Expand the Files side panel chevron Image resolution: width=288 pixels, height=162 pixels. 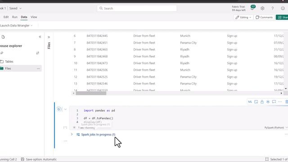click(x=49, y=37)
